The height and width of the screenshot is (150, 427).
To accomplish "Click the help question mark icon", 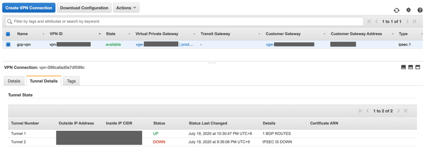I will 420,10.
